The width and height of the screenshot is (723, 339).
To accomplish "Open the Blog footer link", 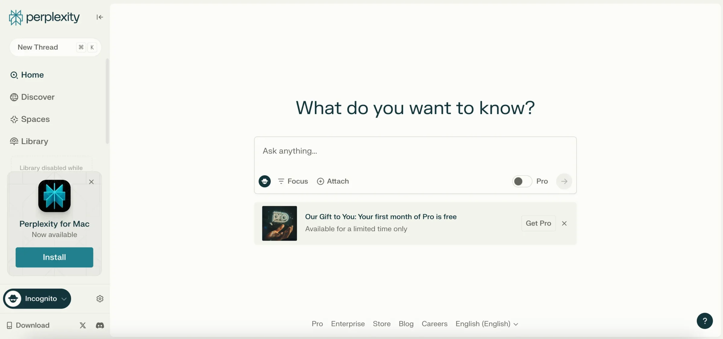I will 406,324.
